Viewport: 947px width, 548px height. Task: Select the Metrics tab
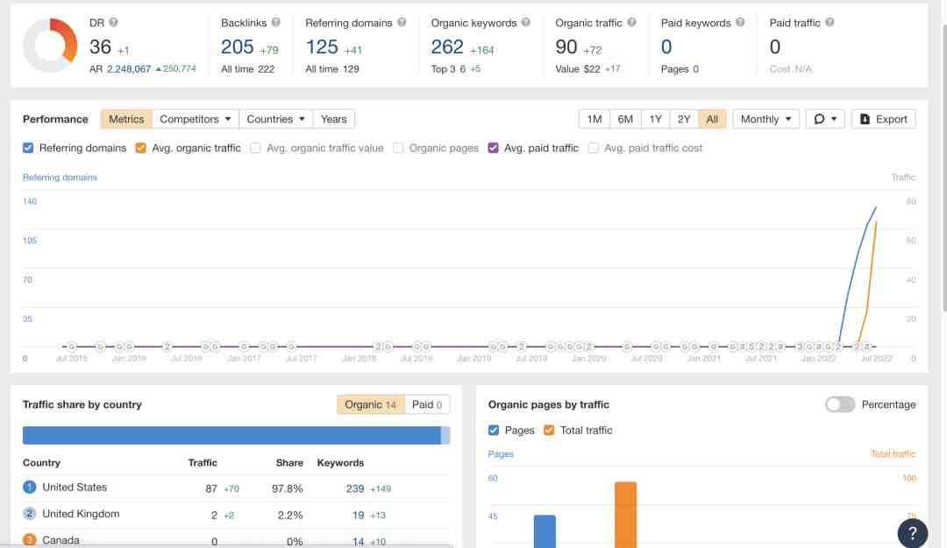click(x=126, y=119)
